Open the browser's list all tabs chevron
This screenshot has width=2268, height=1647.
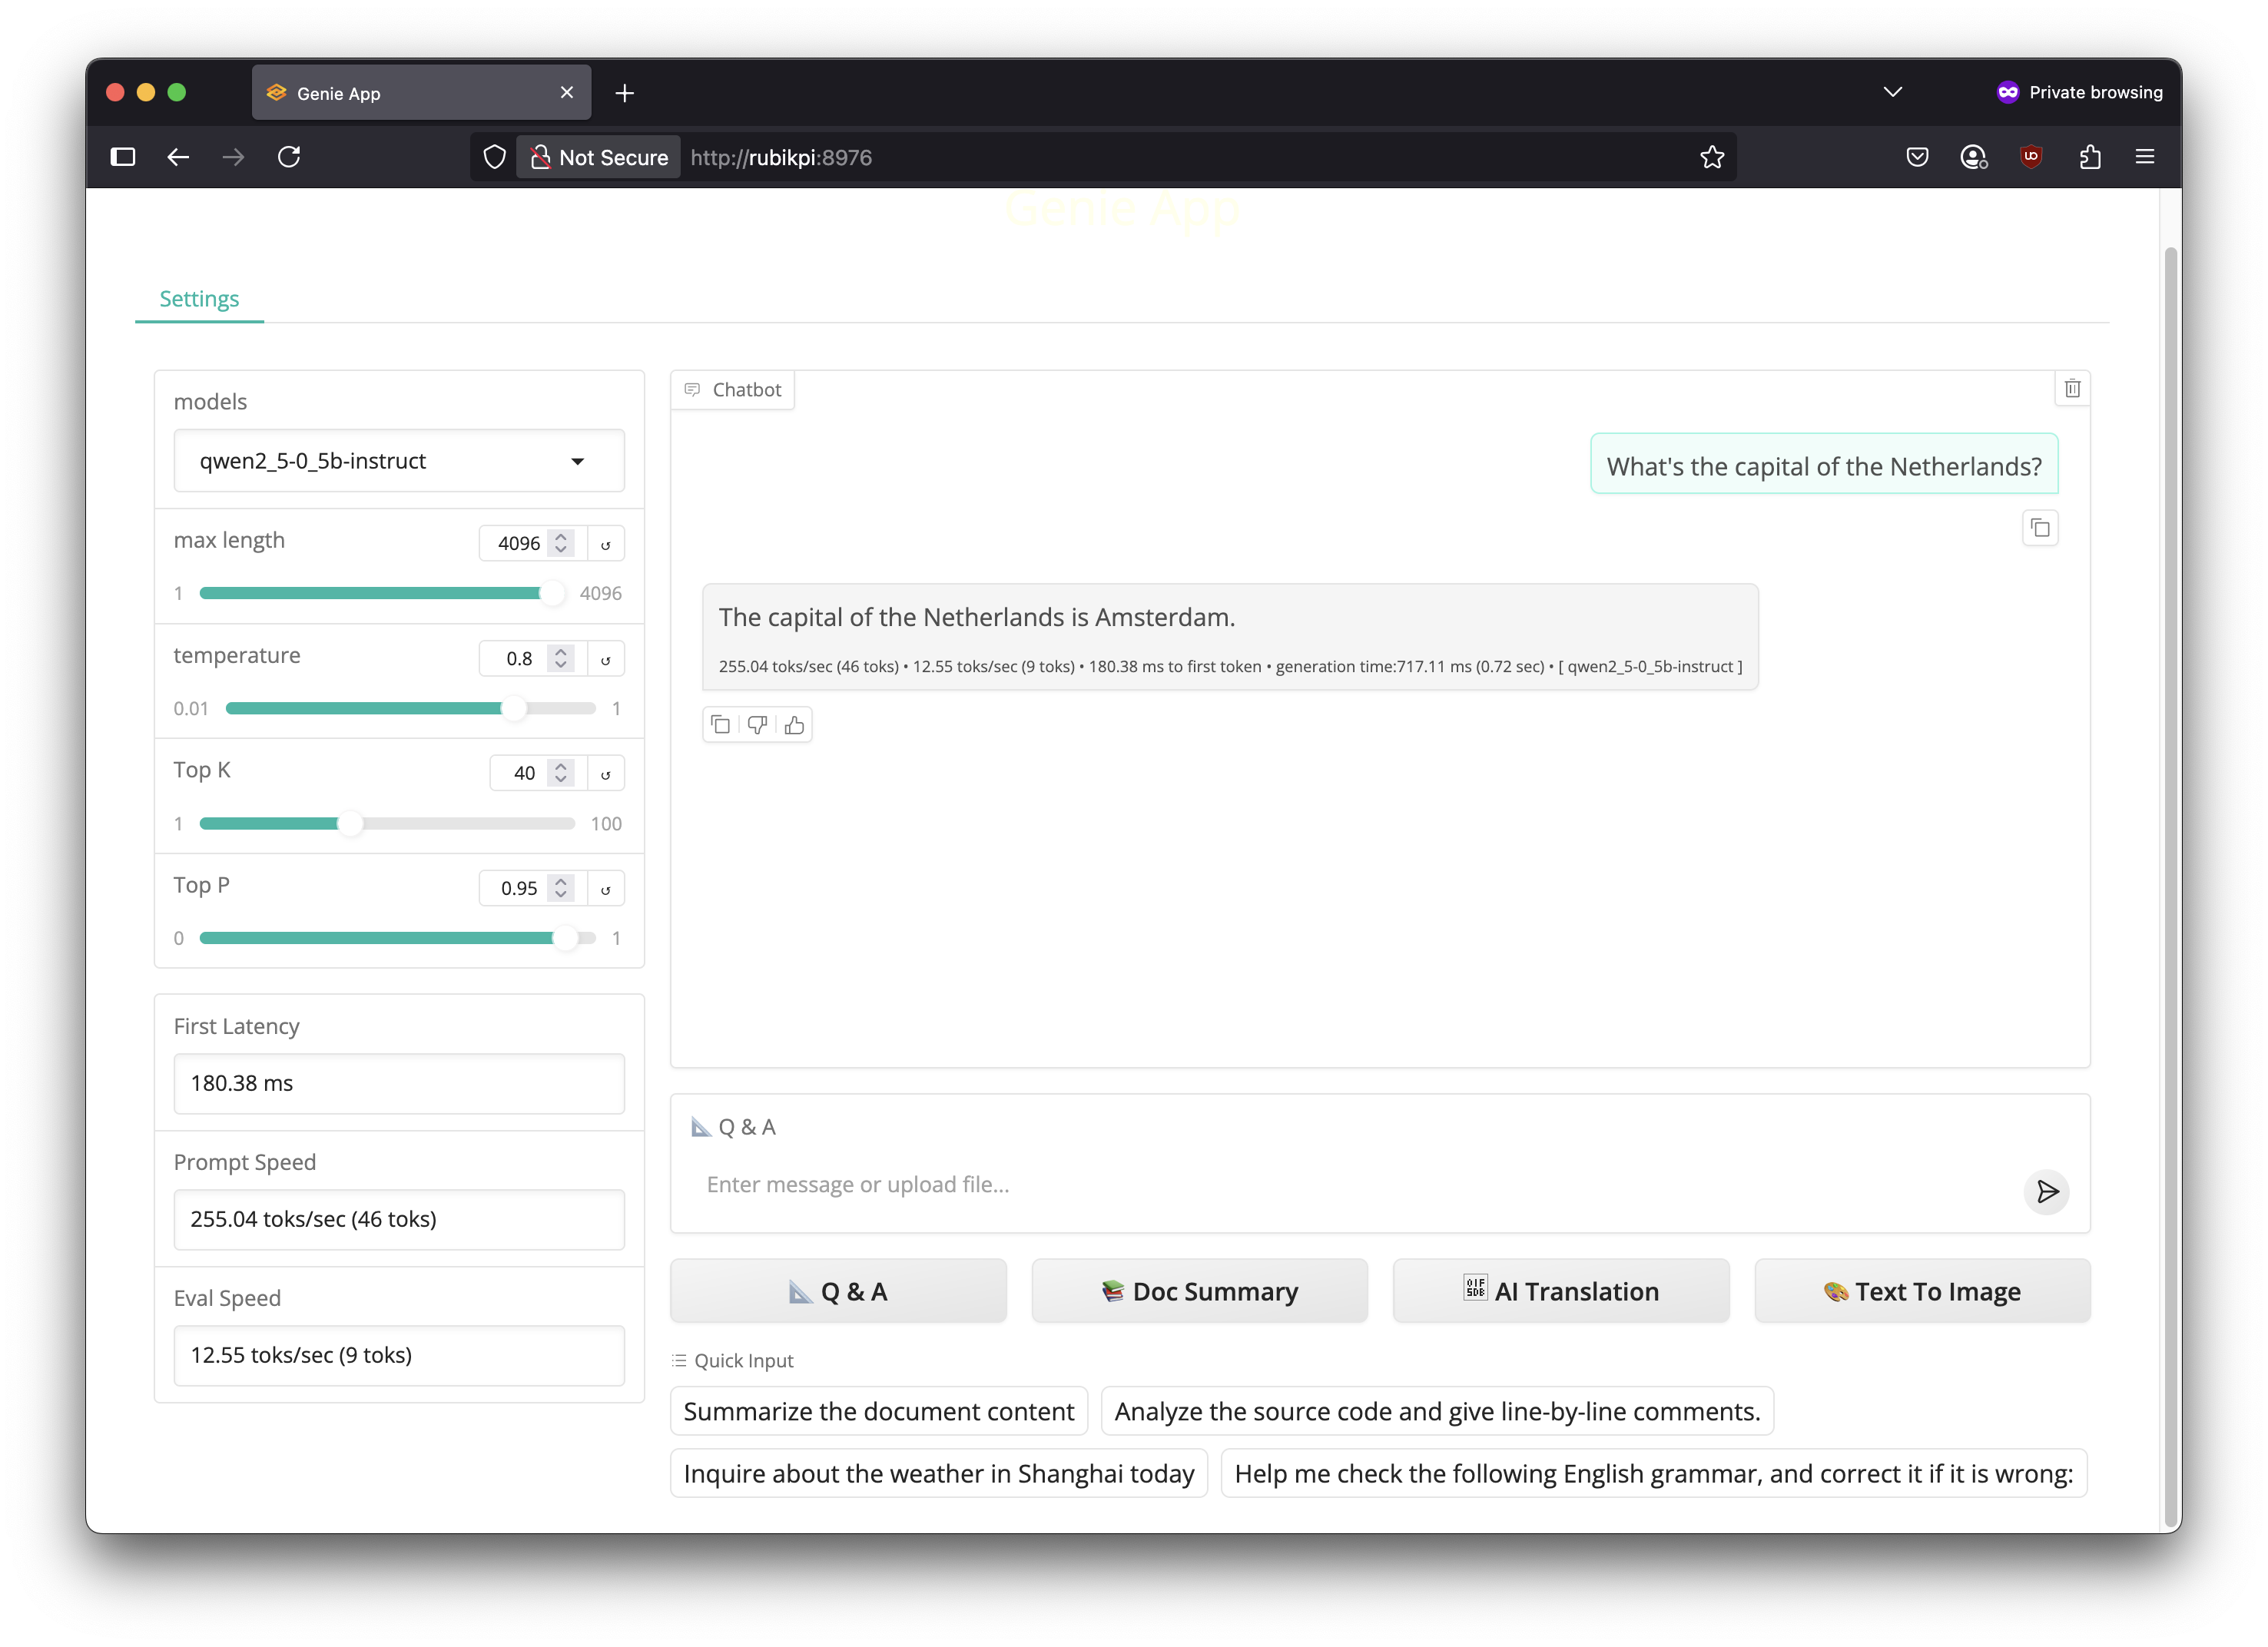[1892, 92]
